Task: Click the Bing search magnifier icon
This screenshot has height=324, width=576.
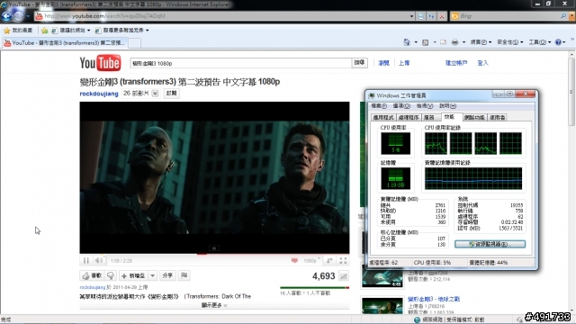Action: point(563,16)
